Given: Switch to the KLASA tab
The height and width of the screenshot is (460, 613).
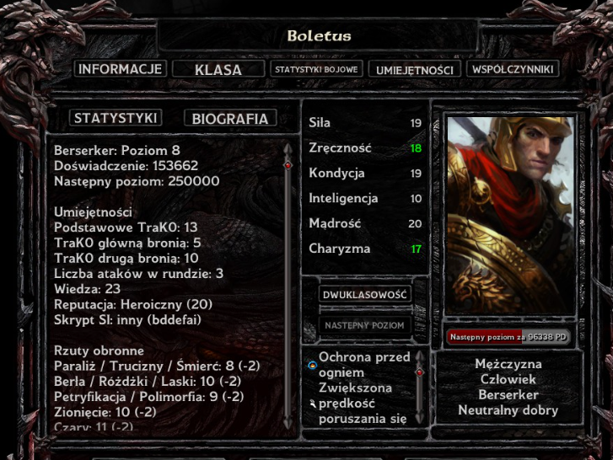Looking at the screenshot, I should [x=218, y=70].
